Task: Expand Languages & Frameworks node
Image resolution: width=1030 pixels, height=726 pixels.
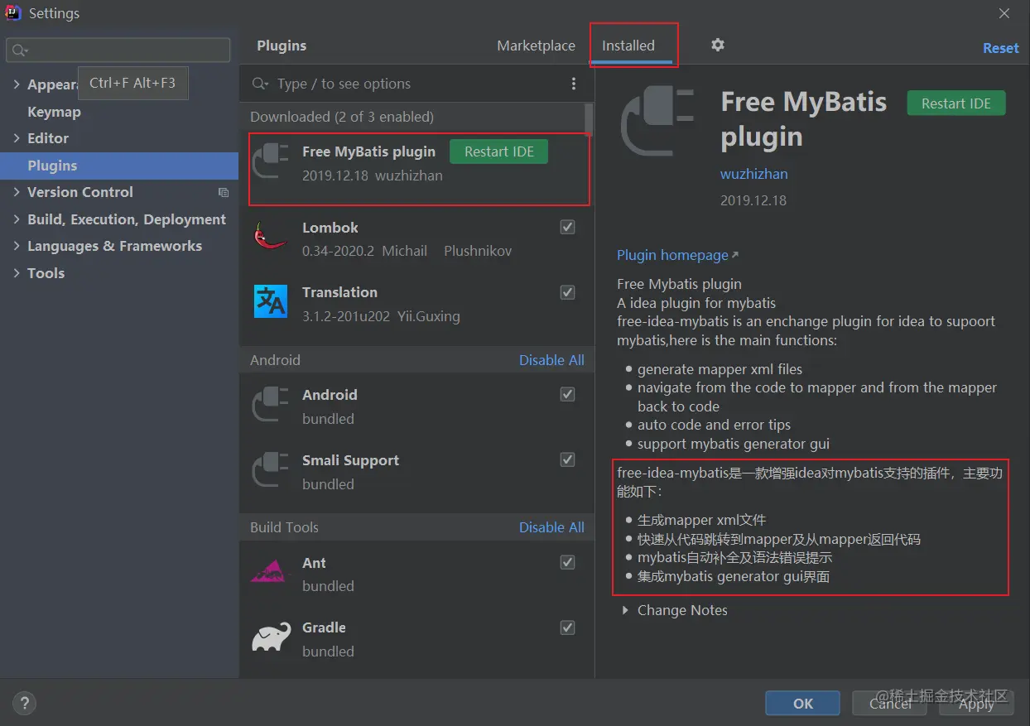Action: point(17,246)
